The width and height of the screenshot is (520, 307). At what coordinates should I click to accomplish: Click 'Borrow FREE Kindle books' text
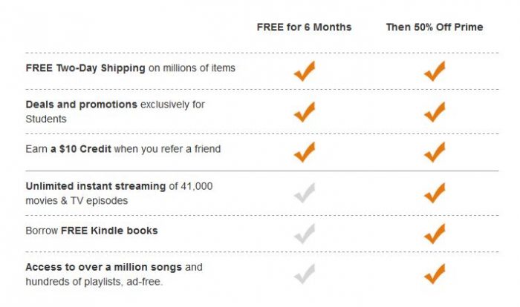(x=91, y=231)
